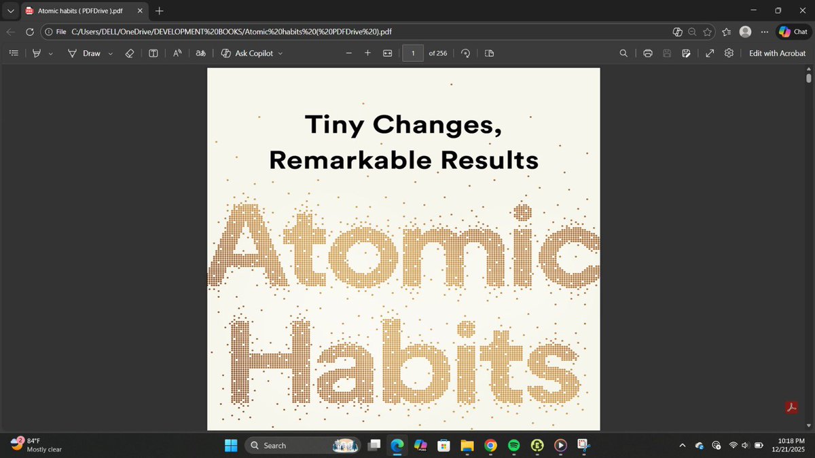Open the address bar Zoom indicator
This screenshot has height=458, width=815.
click(692, 32)
